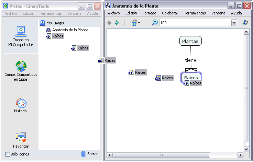
Task: Open Edición menu in Vistas window
Action: tap(29, 13)
